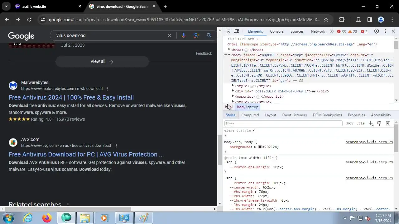This screenshot has width=399, height=224.
Task: Switch to the Sources tab
Action: pyautogui.click(x=297, y=31)
